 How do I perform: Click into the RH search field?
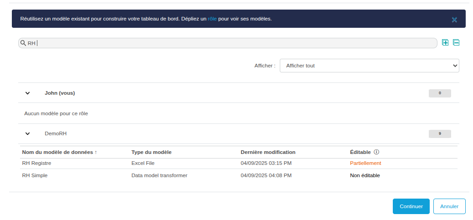pos(228,43)
